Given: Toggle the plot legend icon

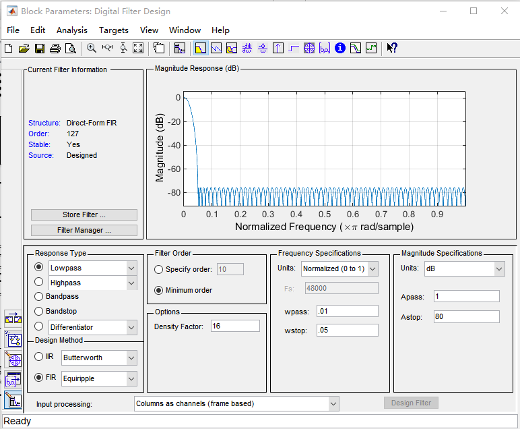Looking at the screenshot, I should click(159, 48).
